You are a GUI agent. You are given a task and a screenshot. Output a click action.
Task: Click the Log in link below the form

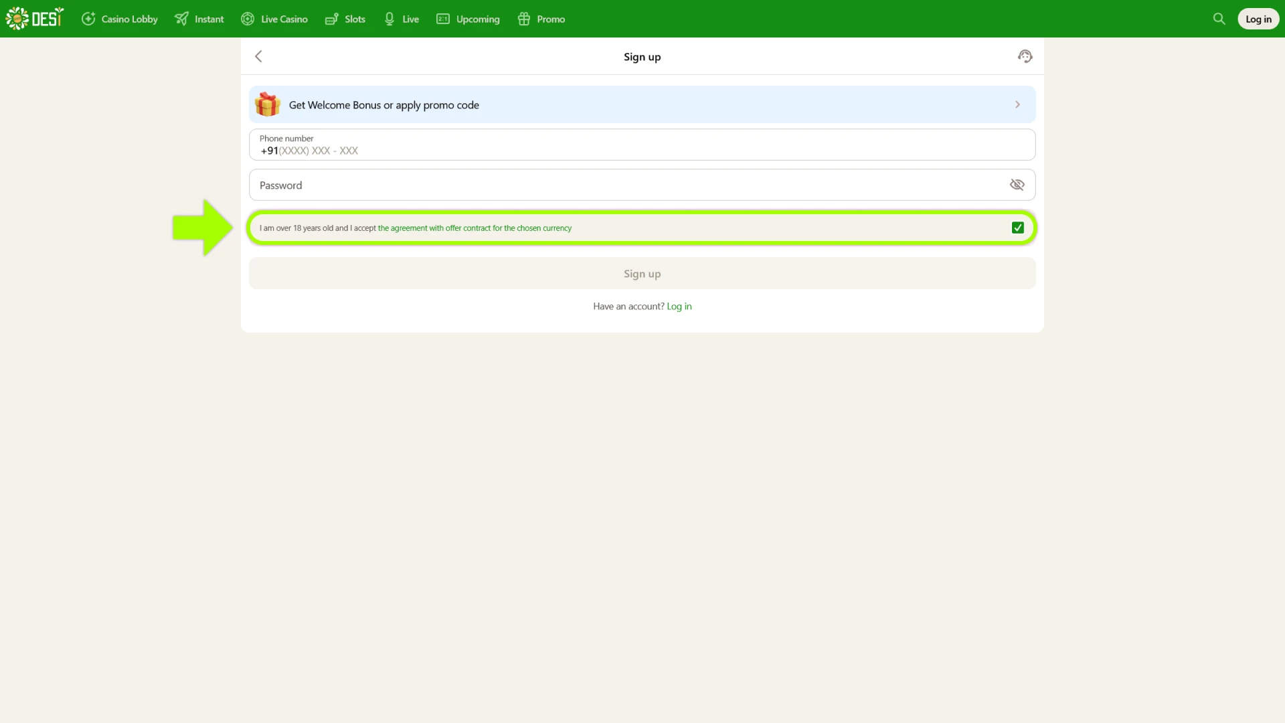[x=679, y=306]
